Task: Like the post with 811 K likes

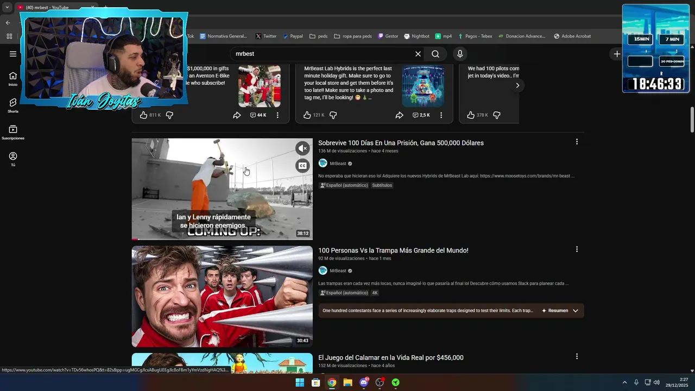Action: pos(144,115)
